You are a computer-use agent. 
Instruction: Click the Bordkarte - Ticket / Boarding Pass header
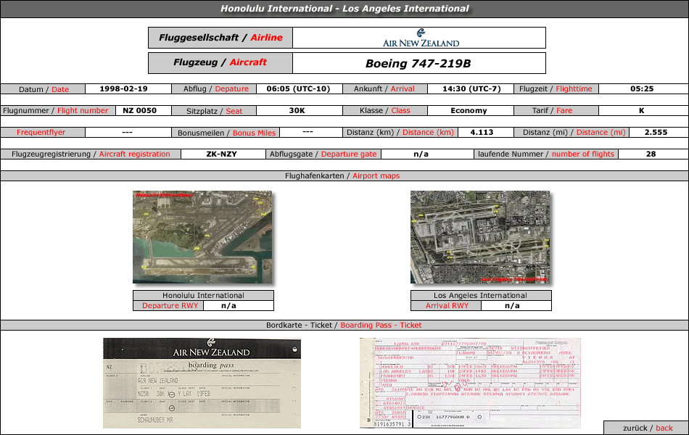click(x=344, y=325)
